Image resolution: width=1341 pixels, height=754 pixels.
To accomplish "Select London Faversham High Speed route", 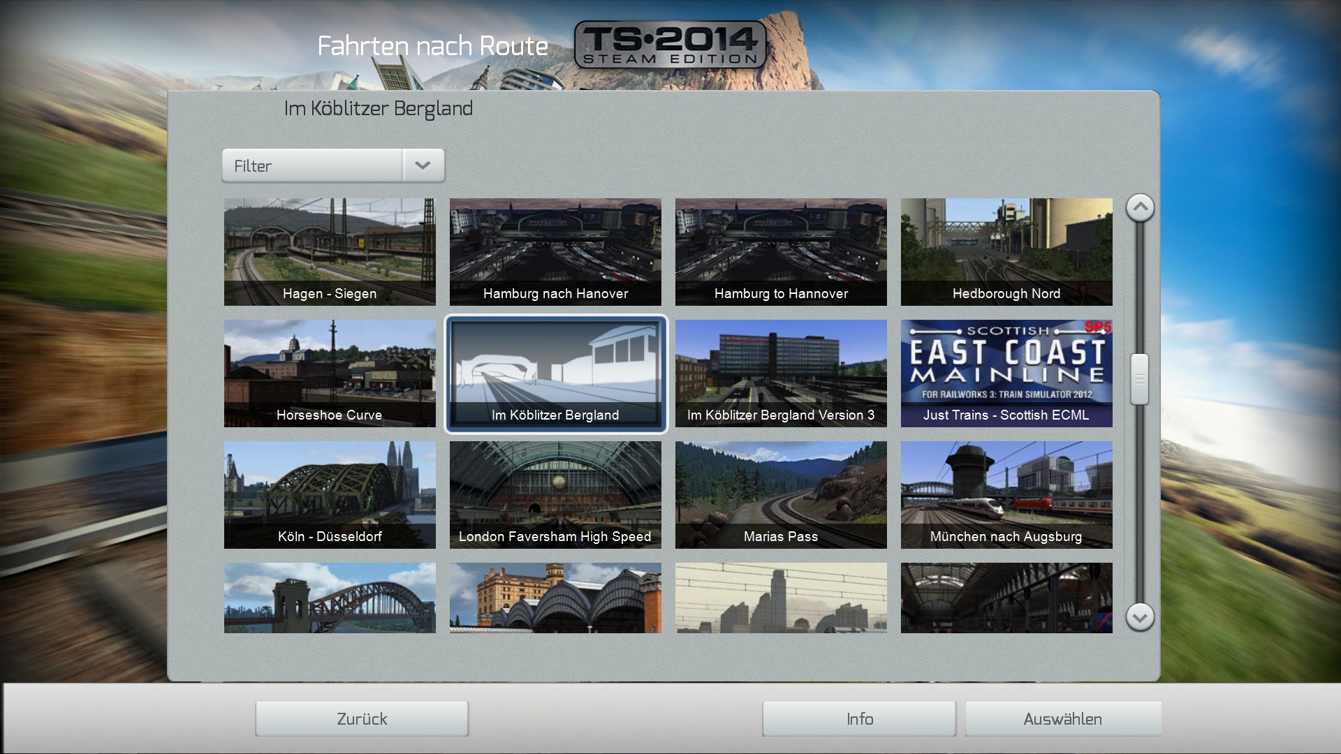I will 555,494.
